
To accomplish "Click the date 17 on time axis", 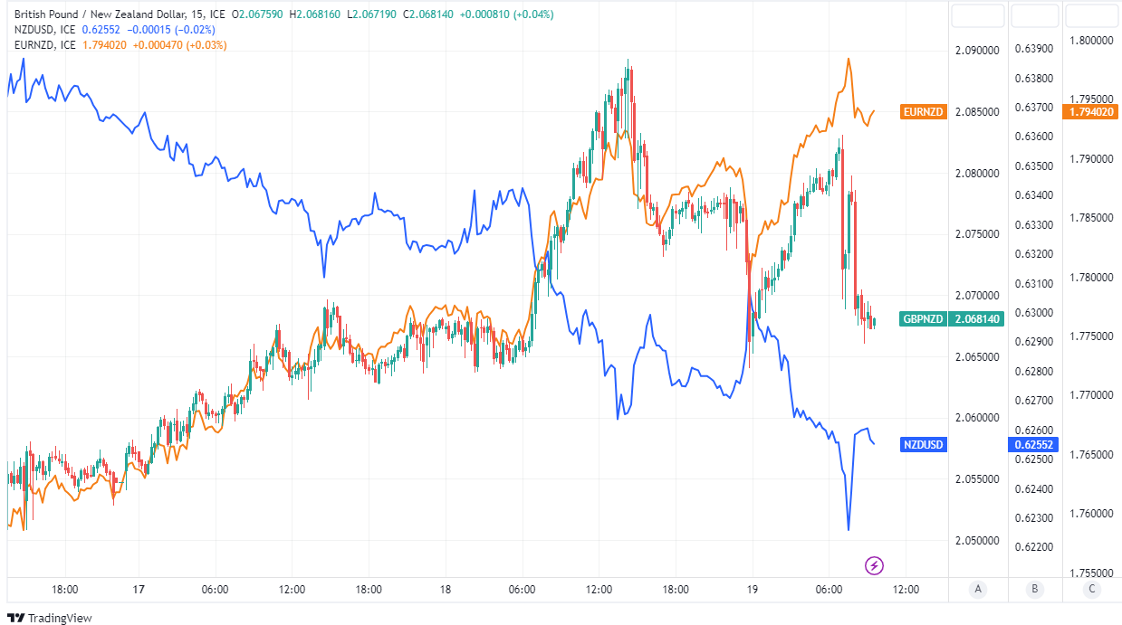I will pos(139,590).
